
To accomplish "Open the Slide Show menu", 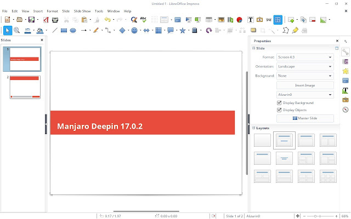I will [x=82, y=11].
